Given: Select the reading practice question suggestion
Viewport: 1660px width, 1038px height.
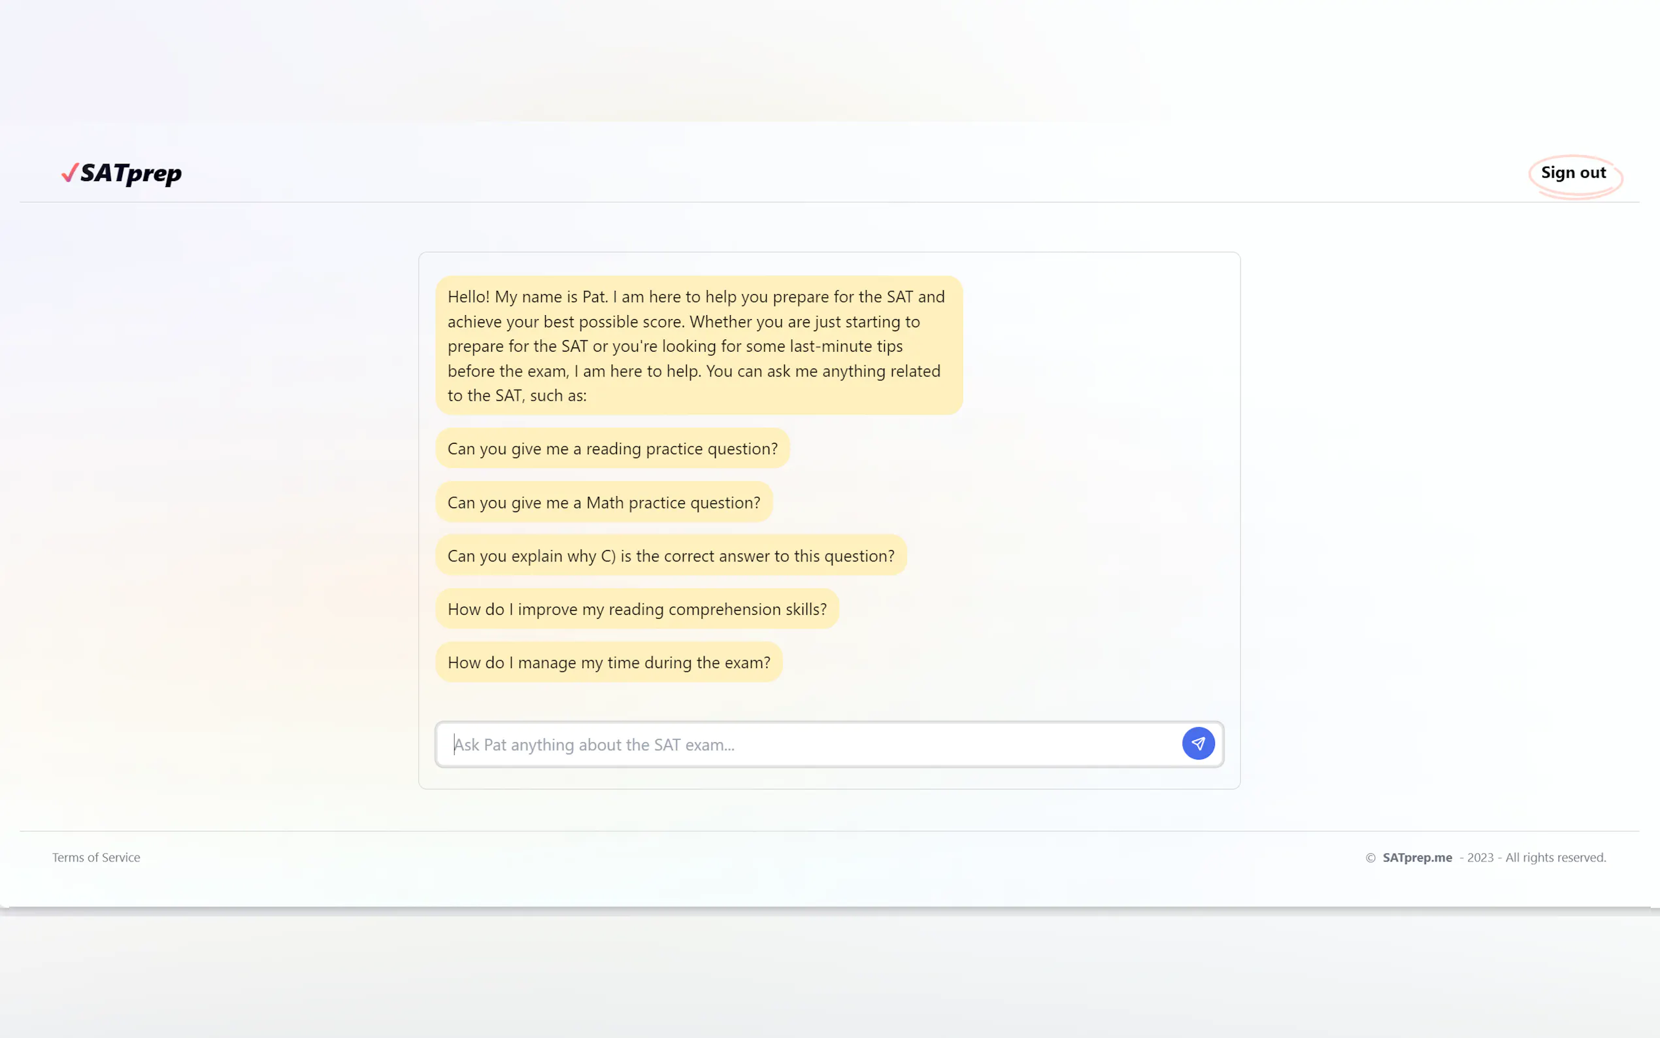Looking at the screenshot, I should pyautogui.click(x=612, y=448).
